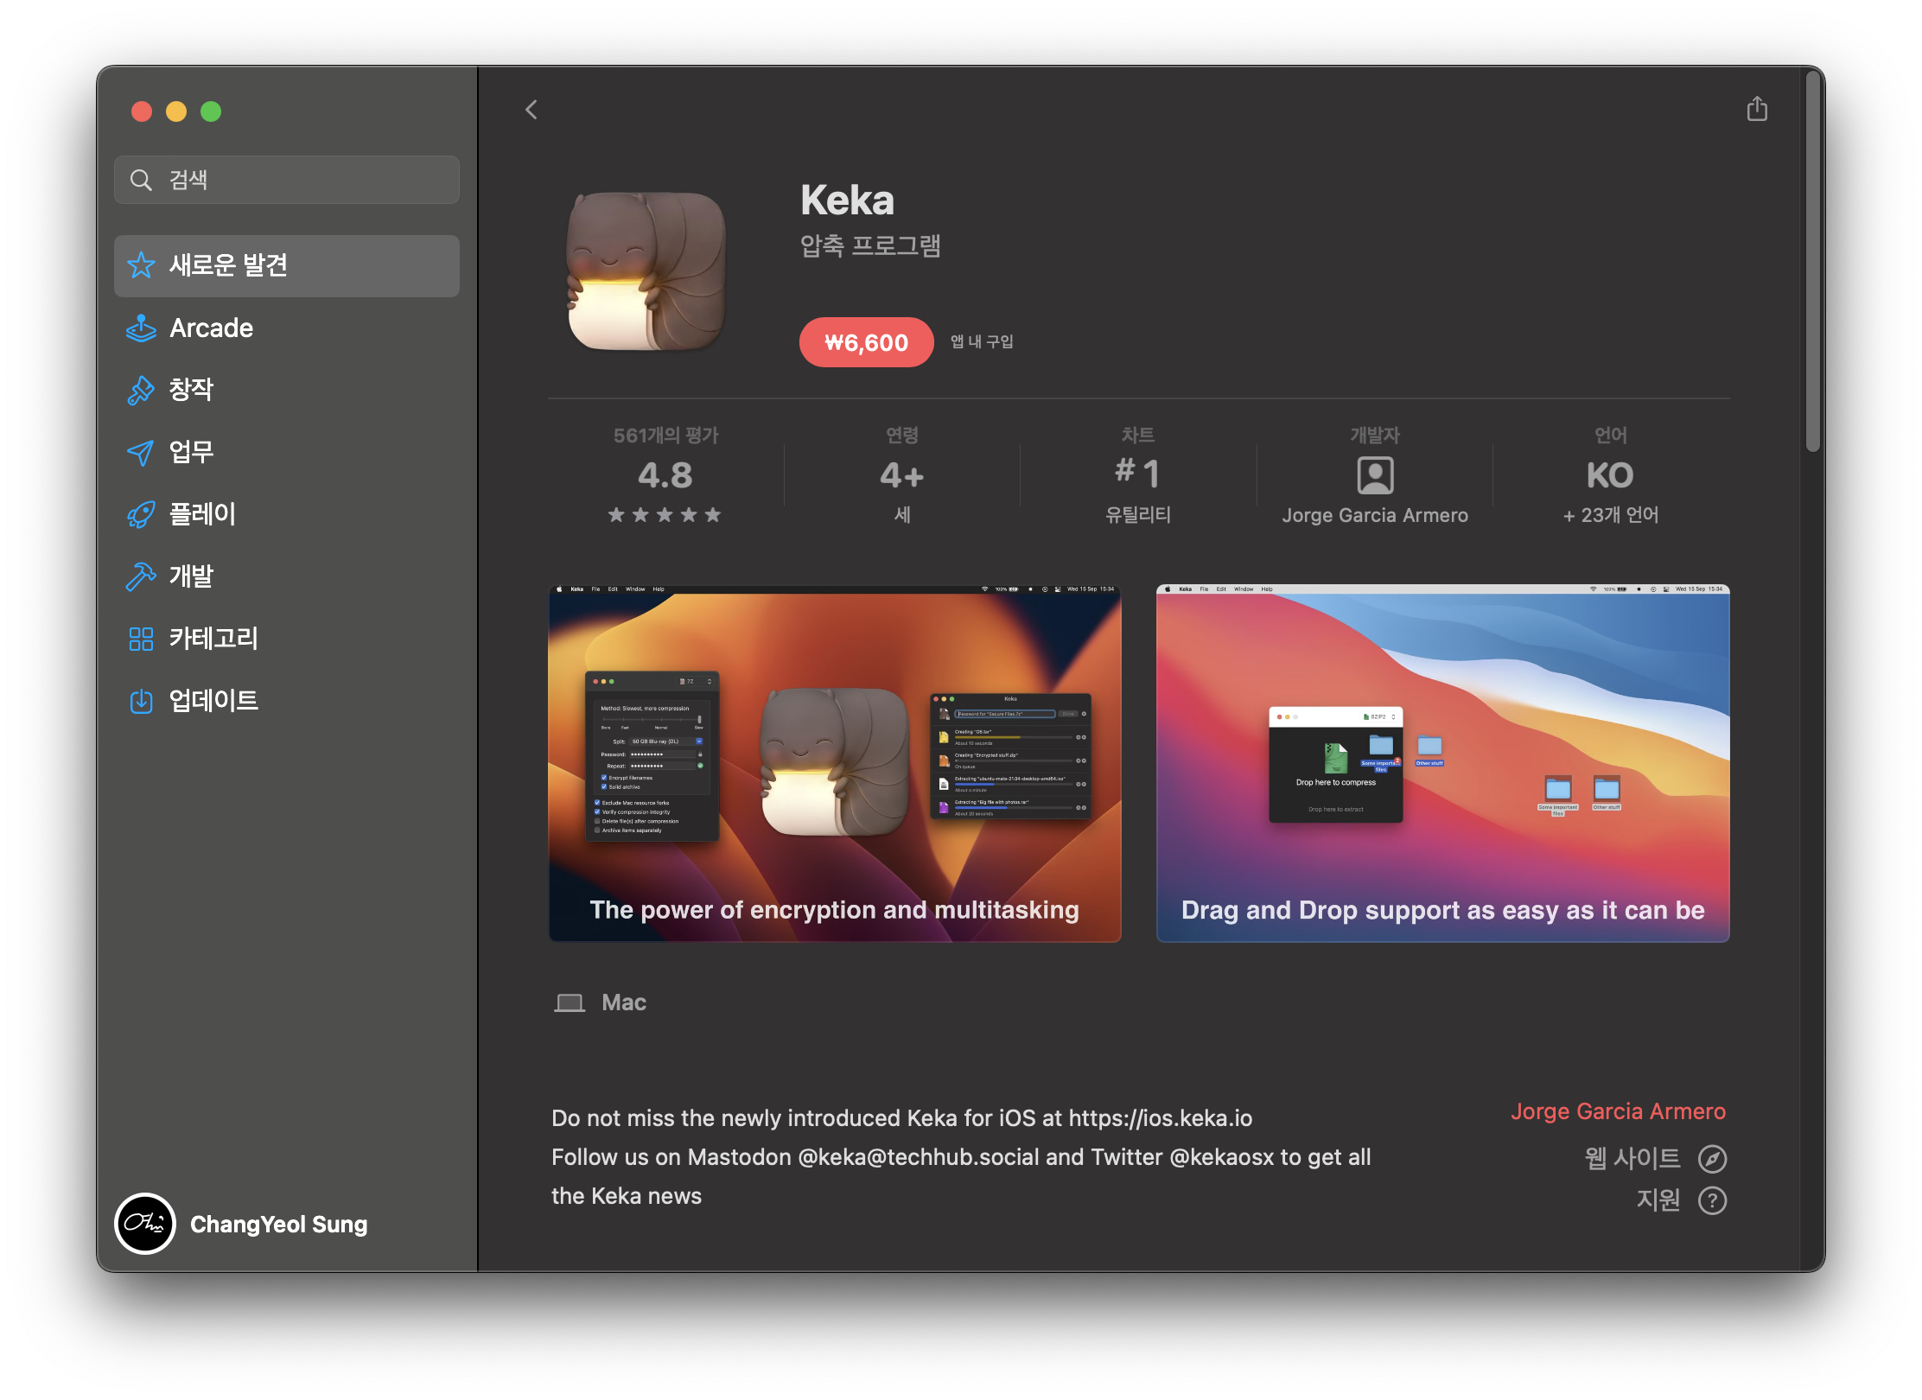The width and height of the screenshot is (1922, 1400).
Task: Open 카테고리 in the sidebar
Action: pyautogui.click(x=213, y=639)
